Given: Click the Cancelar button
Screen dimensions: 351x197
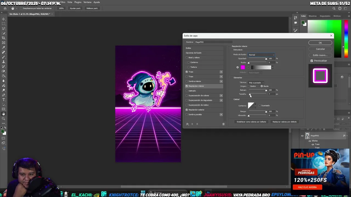Looking at the screenshot, I should click(x=320, y=49).
